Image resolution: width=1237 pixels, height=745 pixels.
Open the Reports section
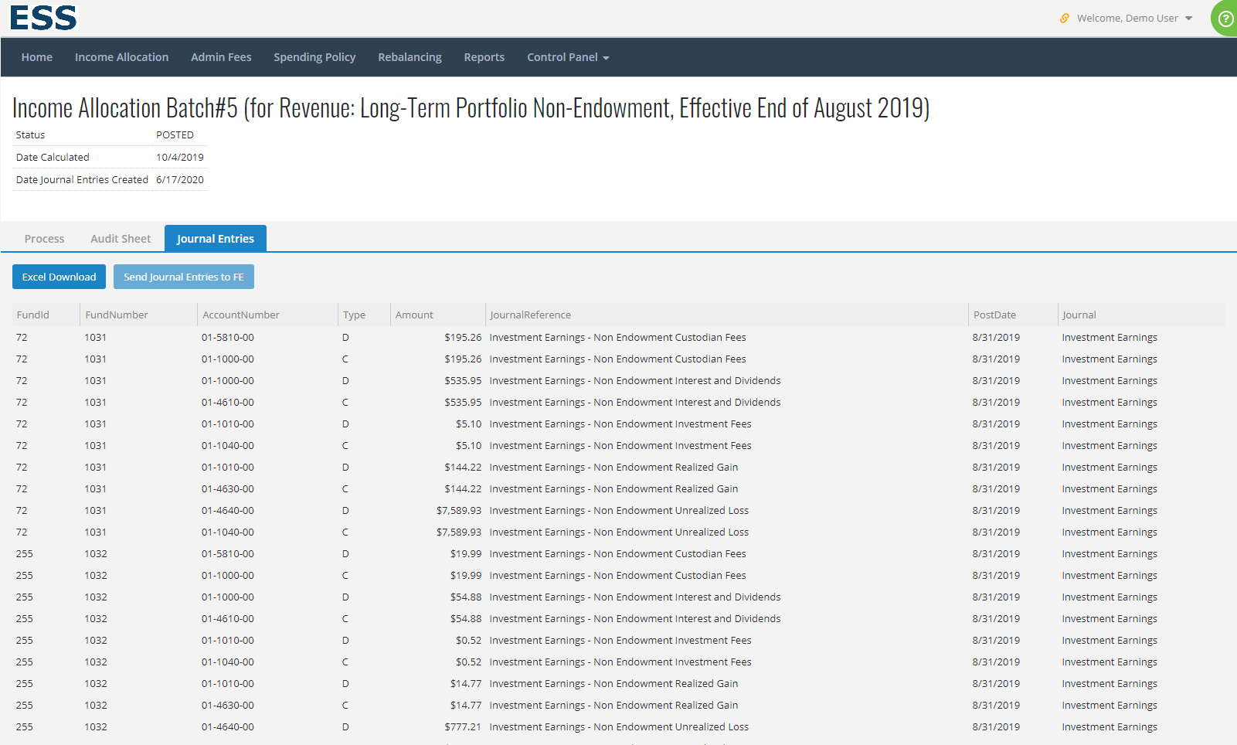tap(484, 56)
